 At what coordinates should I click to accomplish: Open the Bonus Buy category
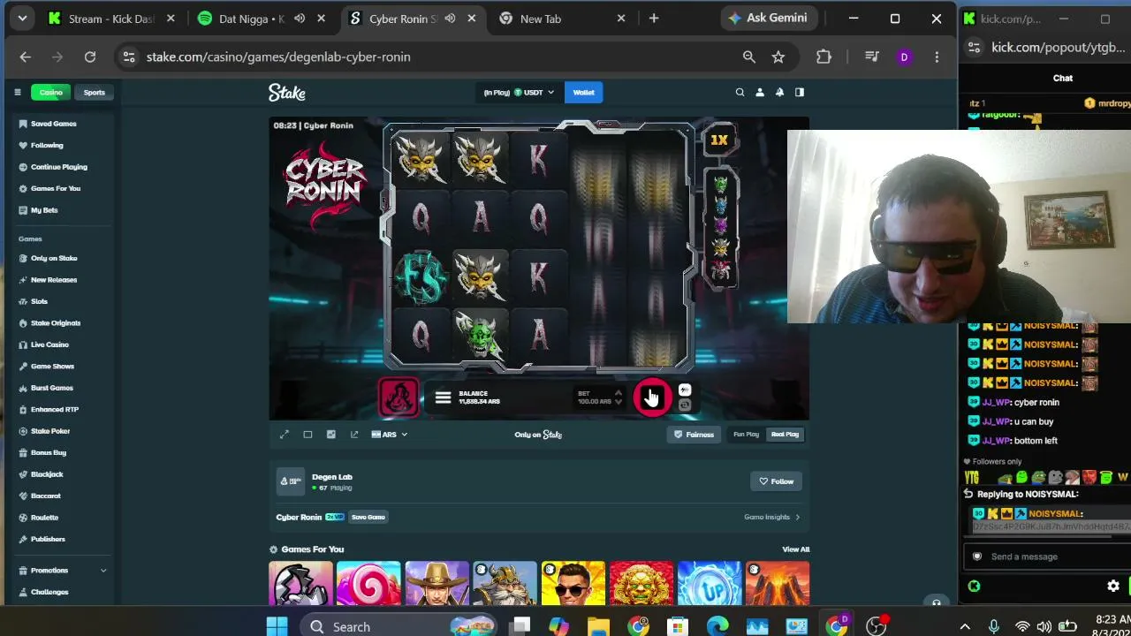[x=48, y=453]
